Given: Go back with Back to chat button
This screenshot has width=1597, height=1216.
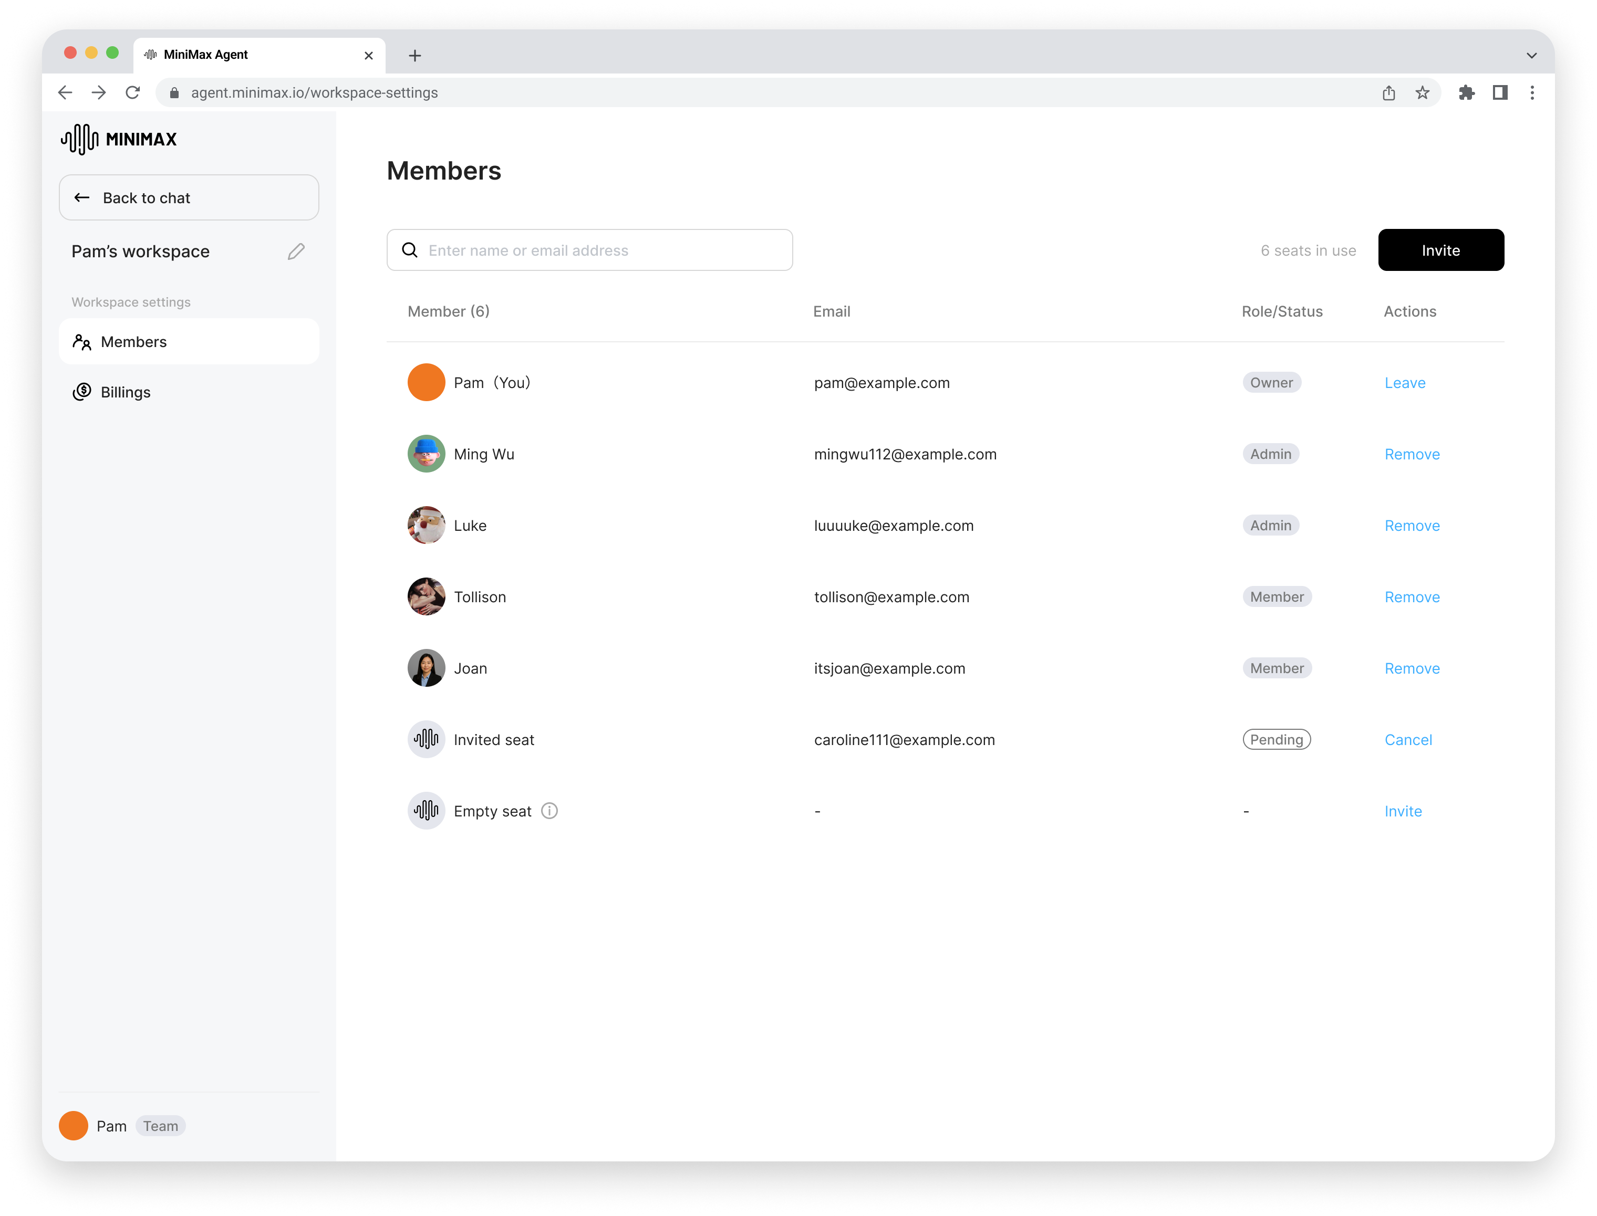Looking at the screenshot, I should [x=188, y=197].
